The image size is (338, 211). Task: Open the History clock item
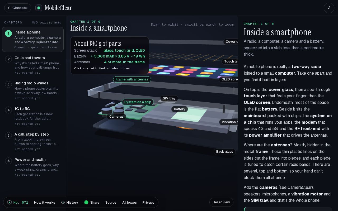(70, 202)
